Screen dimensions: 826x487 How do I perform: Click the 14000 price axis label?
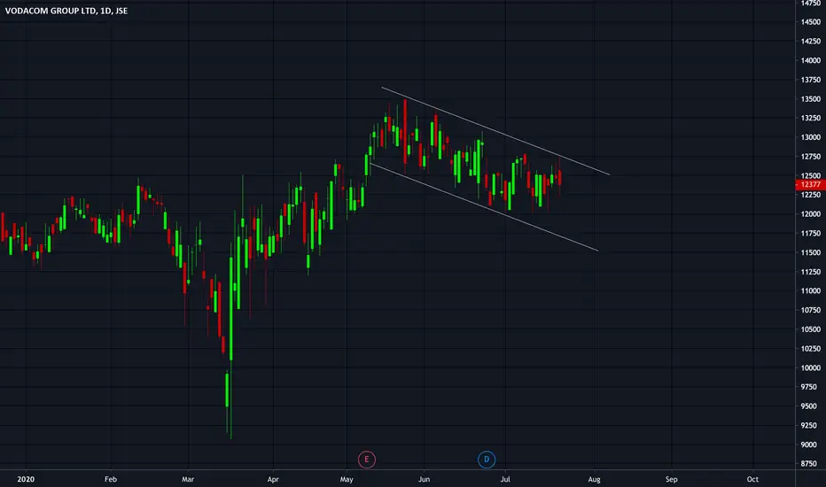point(811,60)
